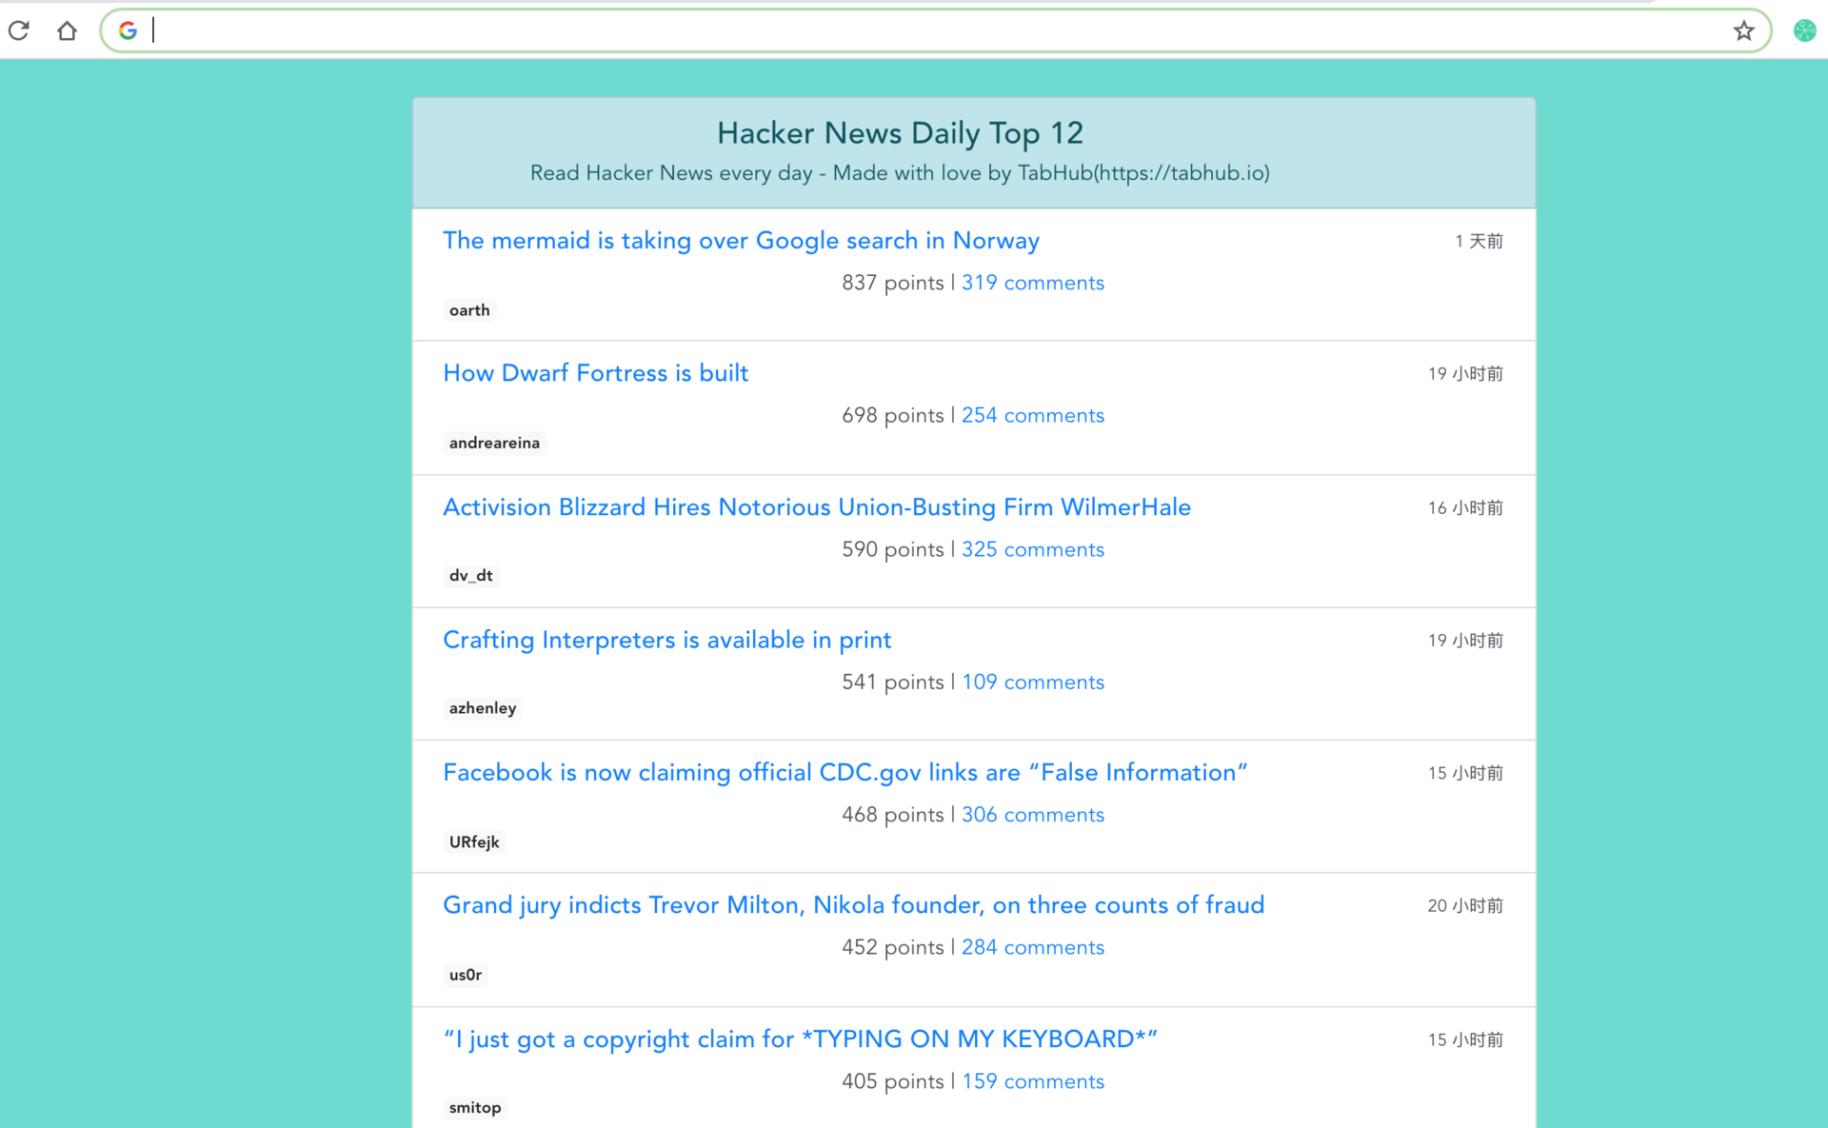The width and height of the screenshot is (1828, 1128).
Task: Click the TabHub subtitle text
Action: [900, 173]
